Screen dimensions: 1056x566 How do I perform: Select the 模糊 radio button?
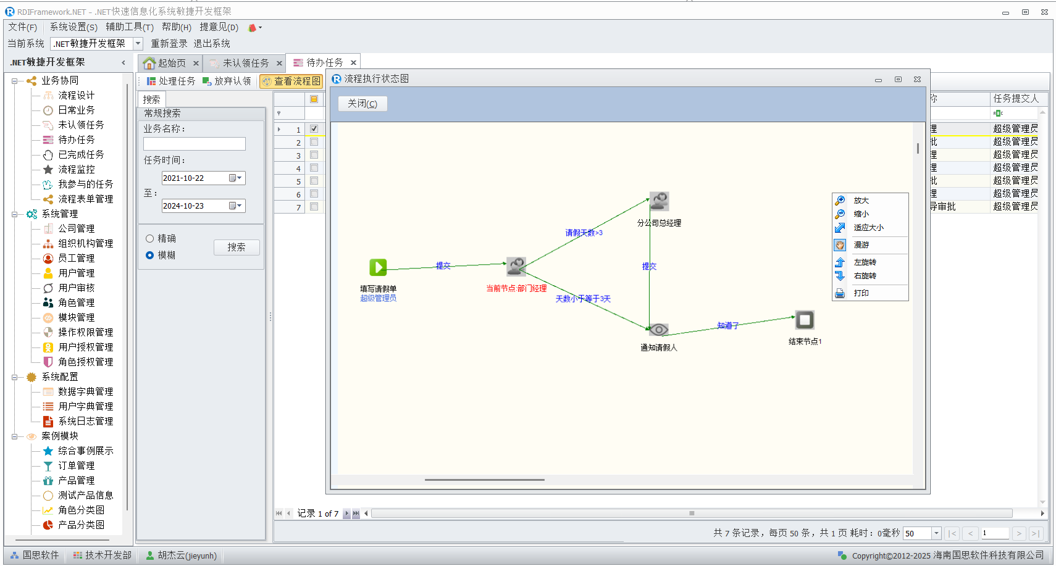click(x=149, y=255)
